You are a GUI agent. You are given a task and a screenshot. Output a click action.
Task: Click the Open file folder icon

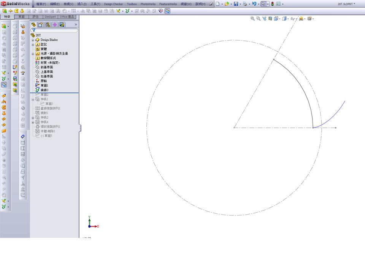(227, 4)
